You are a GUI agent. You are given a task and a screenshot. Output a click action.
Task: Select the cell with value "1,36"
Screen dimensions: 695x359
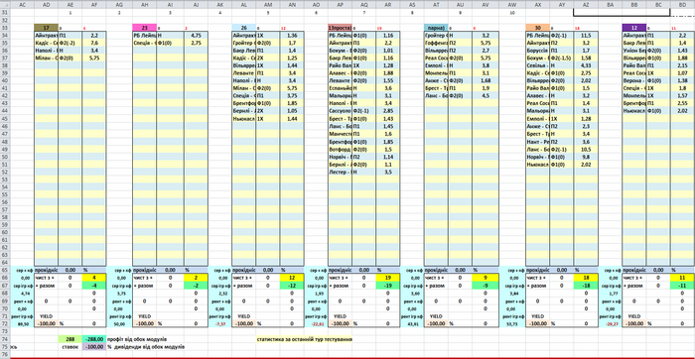click(x=292, y=35)
